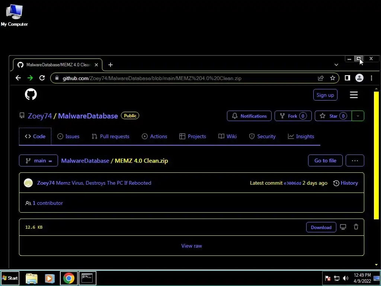Open the three-dots file options menu

(355, 161)
